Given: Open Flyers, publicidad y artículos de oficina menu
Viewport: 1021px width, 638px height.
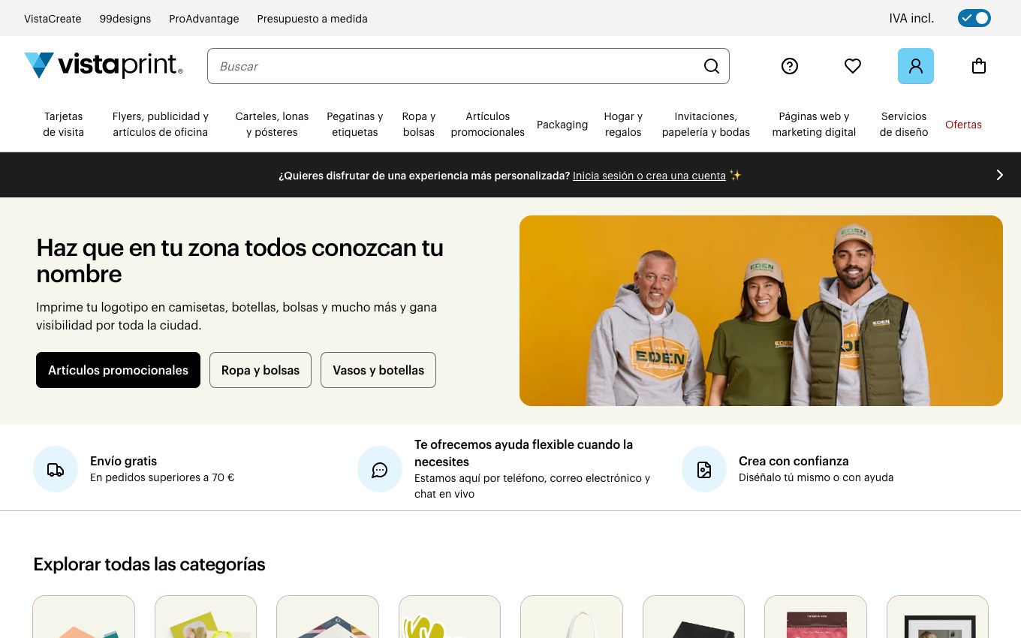Looking at the screenshot, I should tap(161, 125).
